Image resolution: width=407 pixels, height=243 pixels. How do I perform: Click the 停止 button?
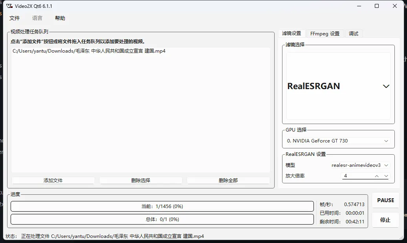coord(385,220)
